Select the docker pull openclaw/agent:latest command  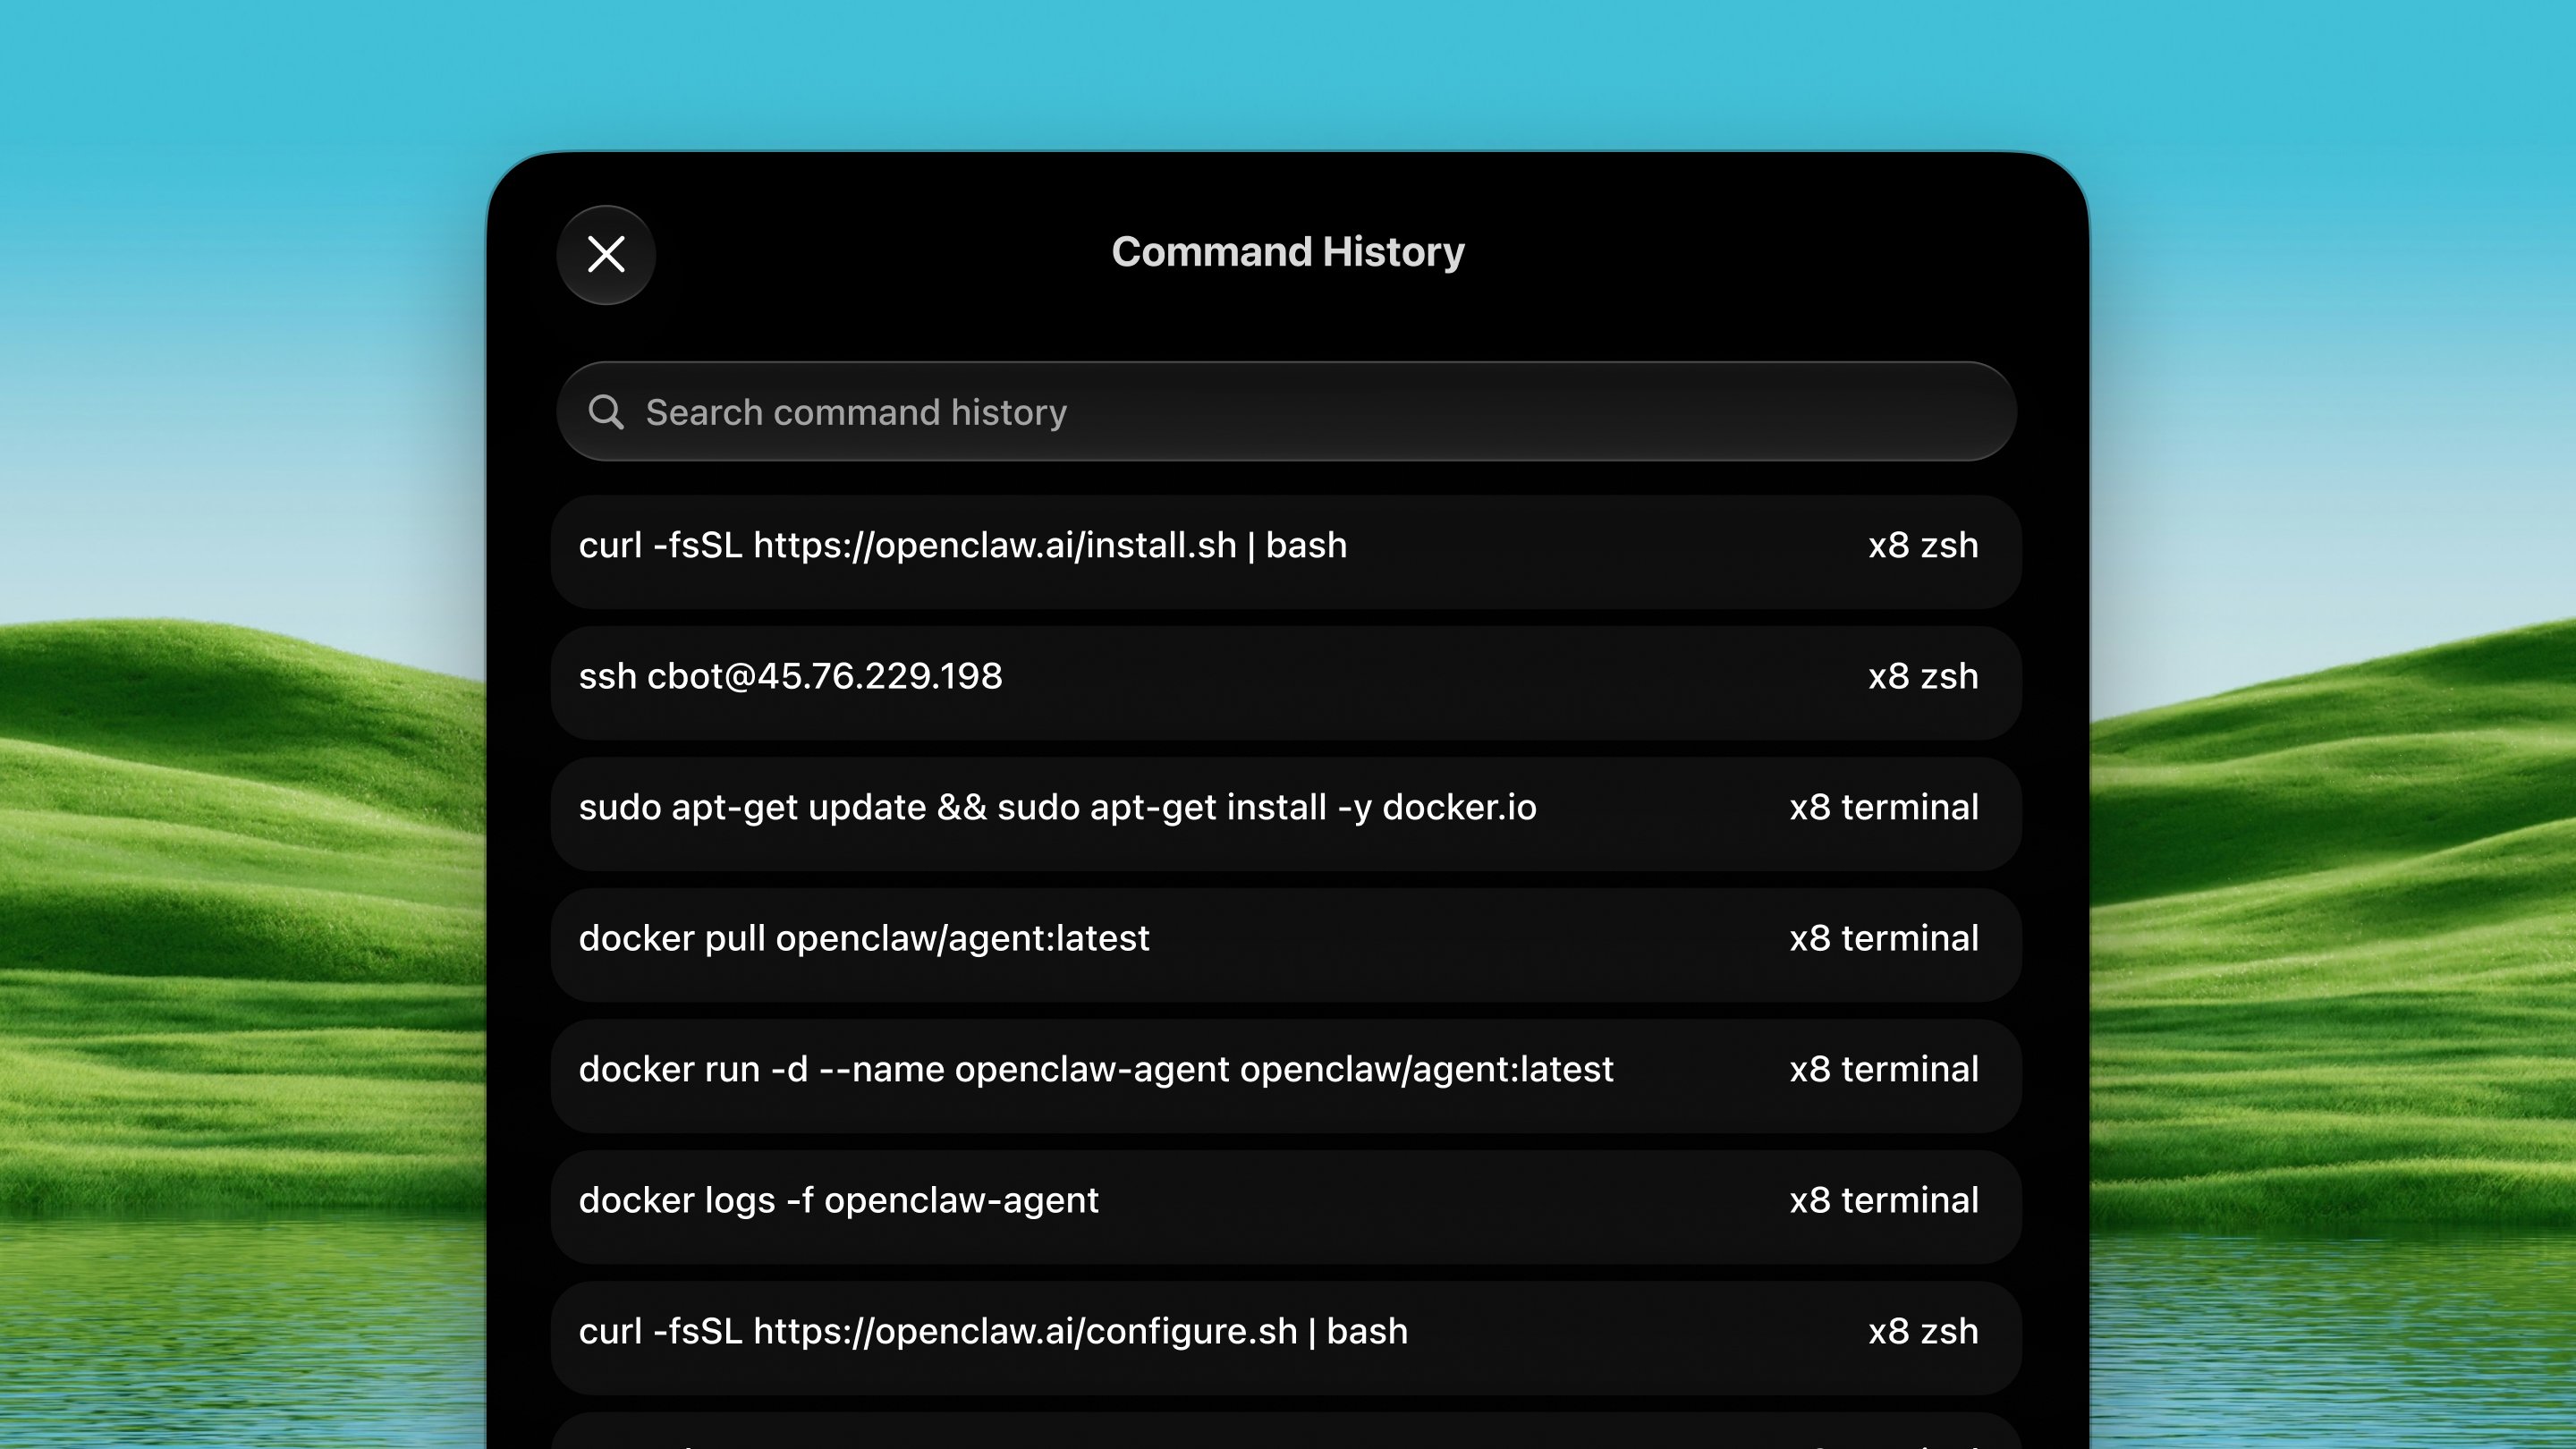tap(1286, 945)
